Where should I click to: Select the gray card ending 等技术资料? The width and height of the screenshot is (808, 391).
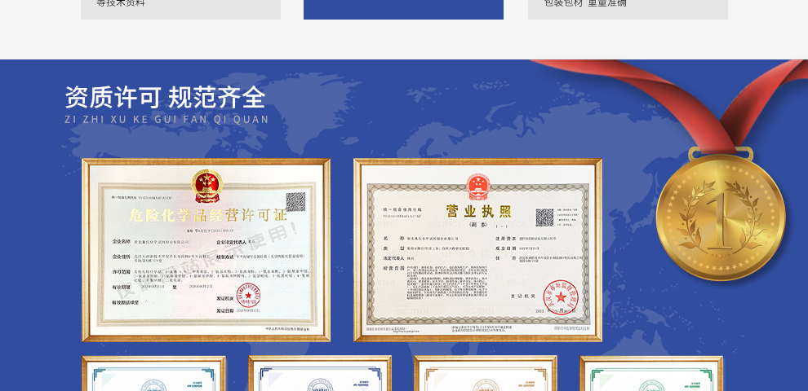(180, 9)
